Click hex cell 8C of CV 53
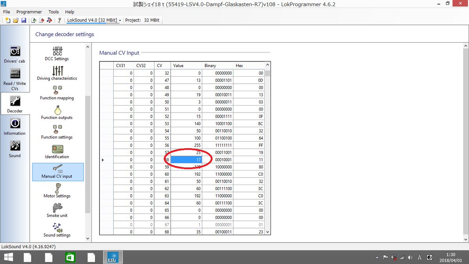This screenshot has width=469, height=264. (x=249, y=124)
